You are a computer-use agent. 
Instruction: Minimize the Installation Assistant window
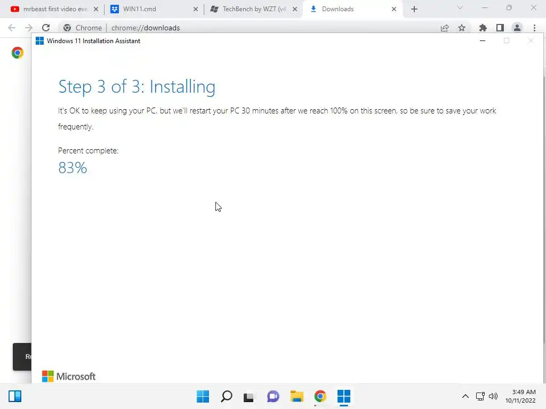483,40
